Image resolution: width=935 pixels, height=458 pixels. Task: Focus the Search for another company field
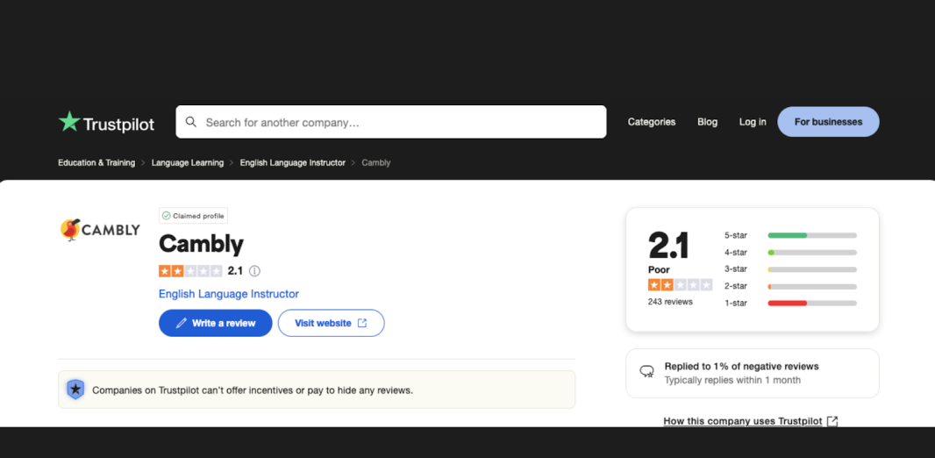pyautogui.click(x=391, y=122)
